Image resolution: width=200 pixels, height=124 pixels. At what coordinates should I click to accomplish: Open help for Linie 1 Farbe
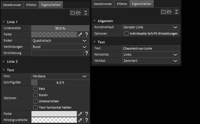coord(86,34)
